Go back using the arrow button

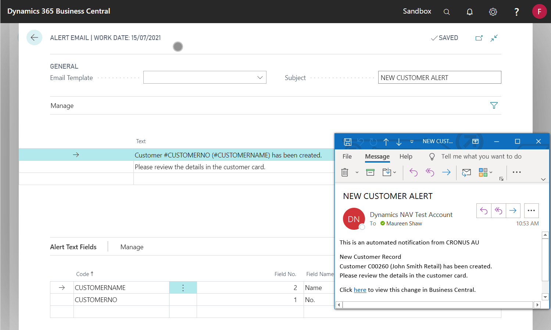click(x=34, y=37)
